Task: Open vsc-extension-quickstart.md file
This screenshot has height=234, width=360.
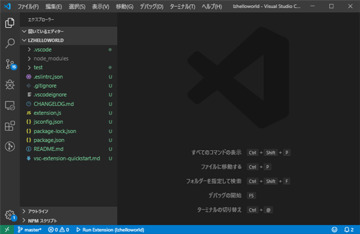Action: pos(69,159)
